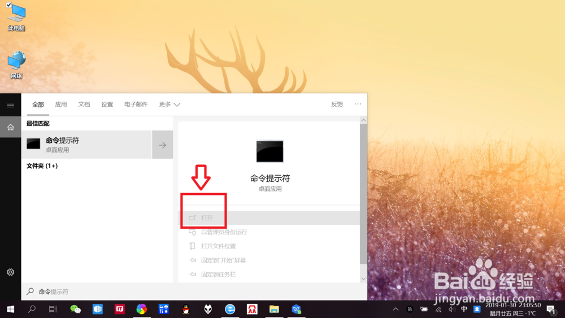Click the 文件夹 (1+) category heading
The image size is (565, 318).
coord(42,165)
